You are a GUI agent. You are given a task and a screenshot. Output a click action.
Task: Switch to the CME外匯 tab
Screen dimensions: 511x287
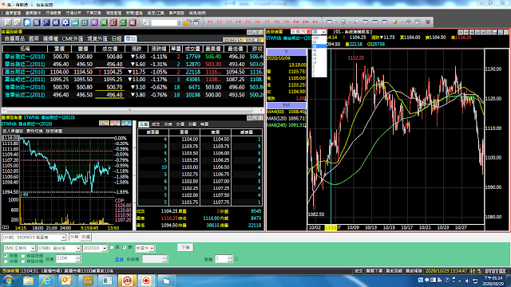click(73, 39)
